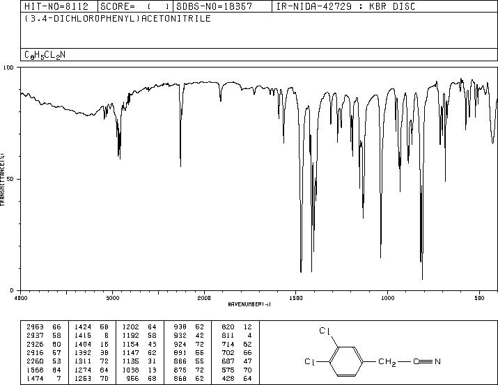
Task: Select peak table entry 428
Action: point(237,378)
